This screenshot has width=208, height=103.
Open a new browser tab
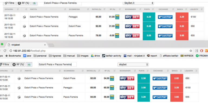click(51, 45)
